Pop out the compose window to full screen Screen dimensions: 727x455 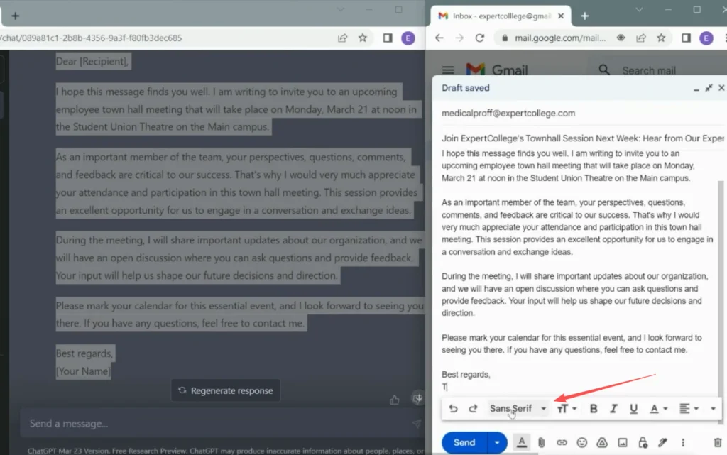click(709, 87)
